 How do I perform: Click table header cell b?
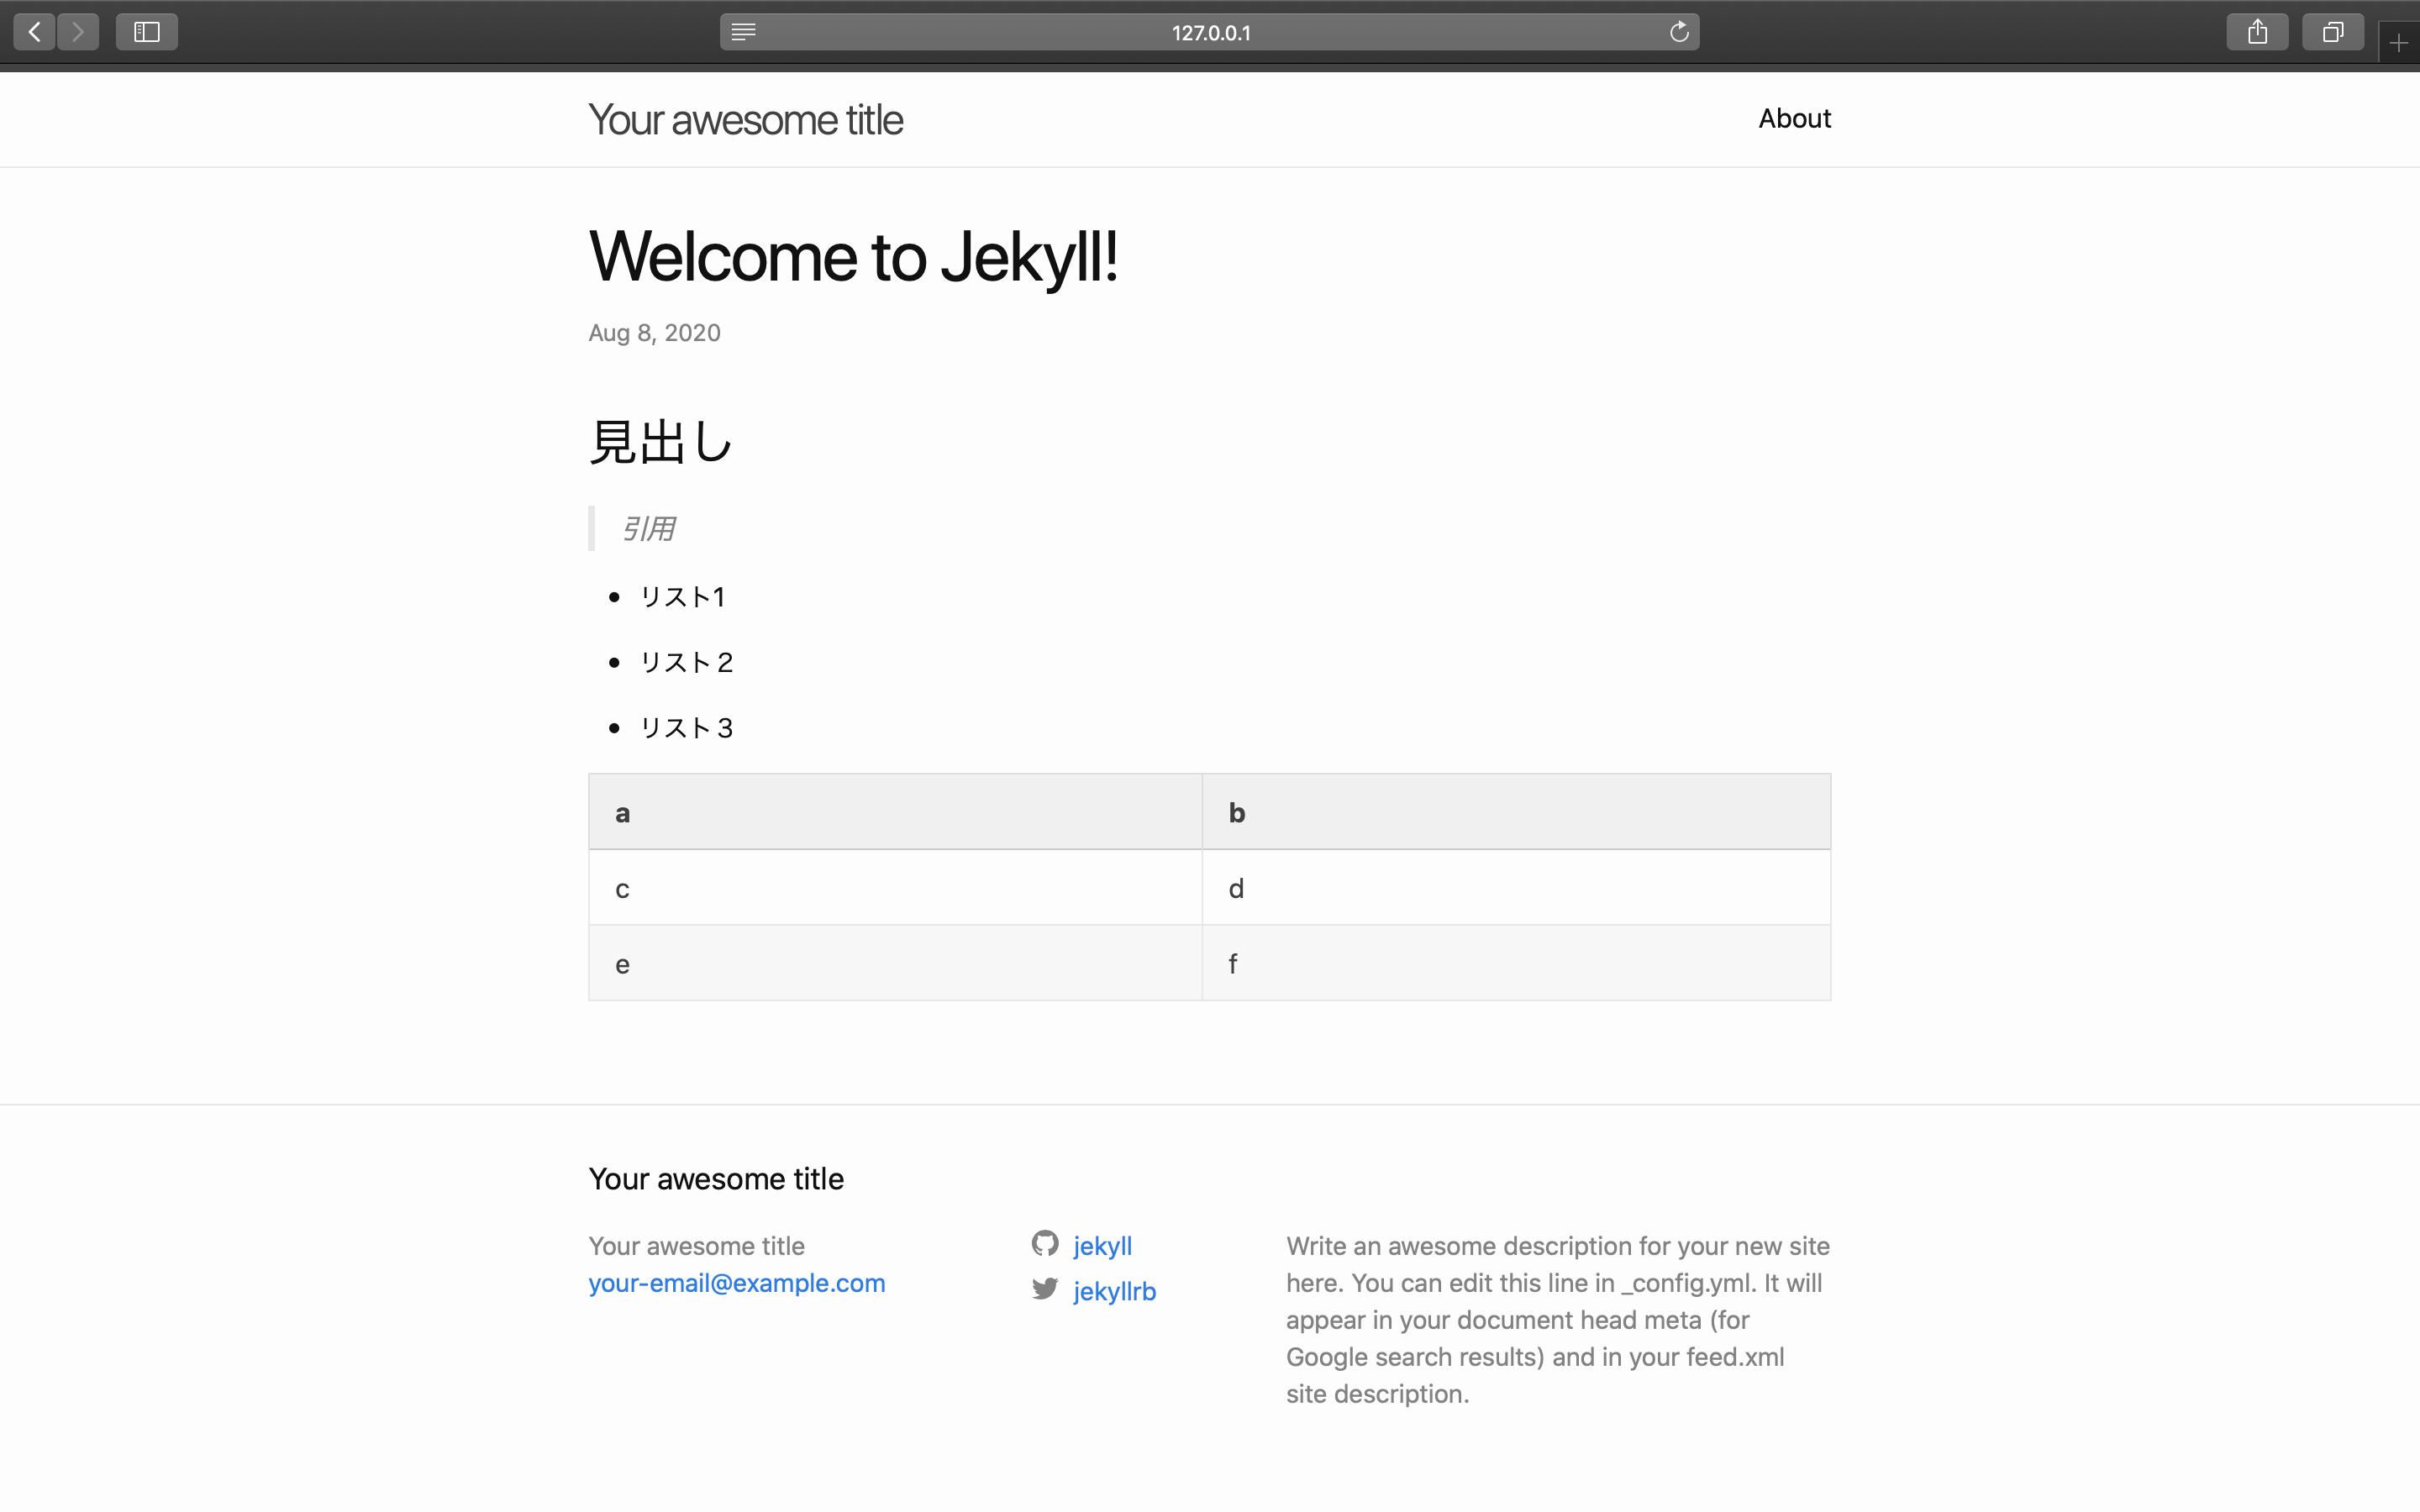[x=1516, y=812]
